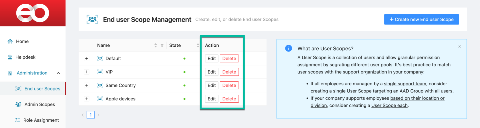Sort table by Name column arrows

tap(156, 45)
